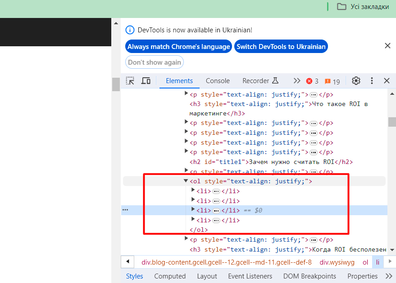
Task: Select the closing </ol> tag line
Action: pyautogui.click(x=199, y=230)
